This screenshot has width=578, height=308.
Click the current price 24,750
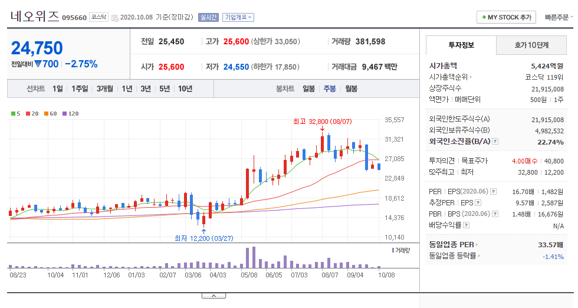pyautogui.click(x=37, y=48)
